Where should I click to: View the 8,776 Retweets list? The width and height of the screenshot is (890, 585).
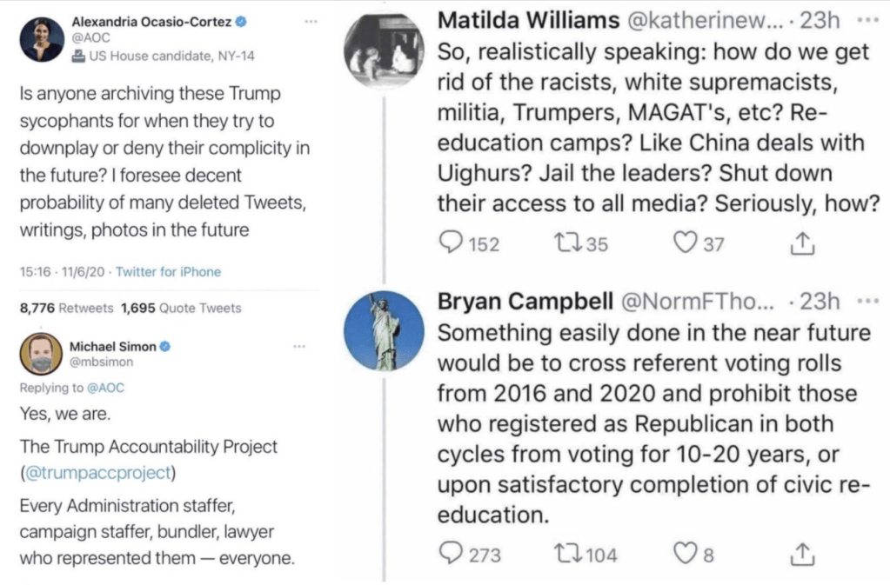[65, 308]
